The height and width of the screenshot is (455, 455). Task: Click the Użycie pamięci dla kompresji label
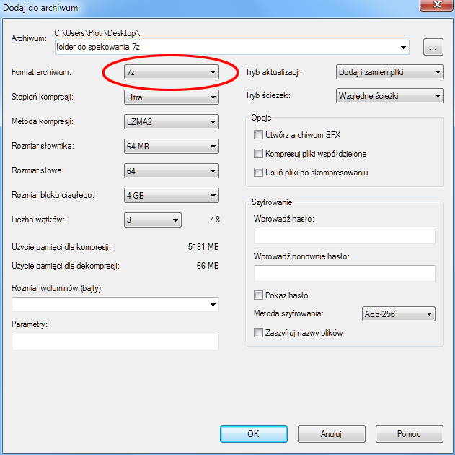tap(61, 247)
